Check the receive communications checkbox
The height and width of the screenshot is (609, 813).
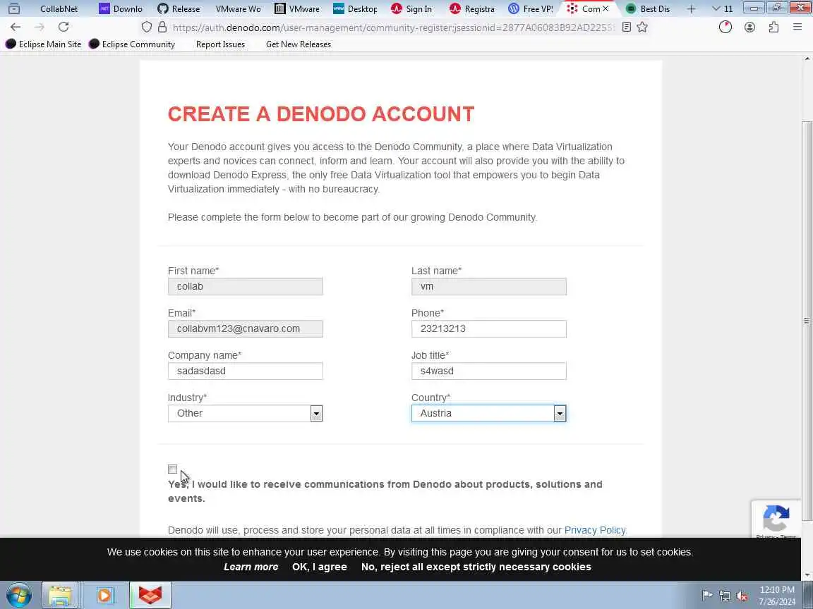pyautogui.click(x=173, y=469)
